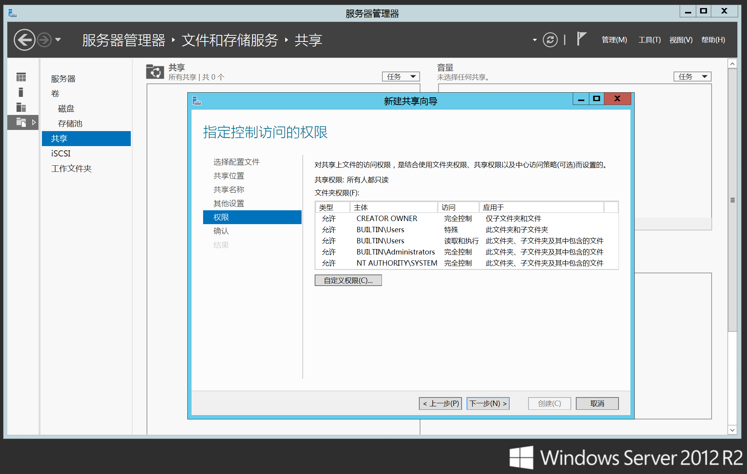Select the Dashboard icon in left sidebar
Image resolution: width=747 pixels, height=474 pixels.
21,77
